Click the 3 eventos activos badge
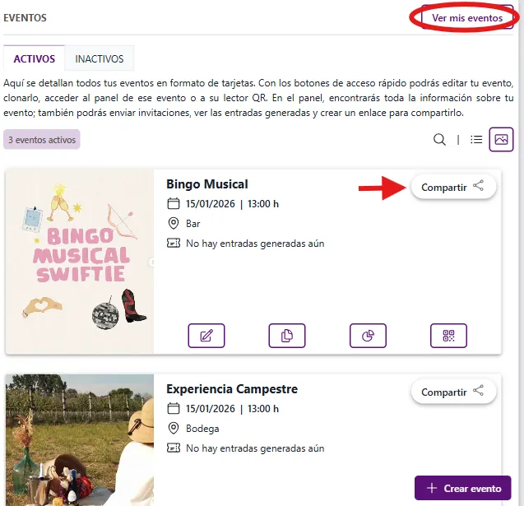 (42, 140)
